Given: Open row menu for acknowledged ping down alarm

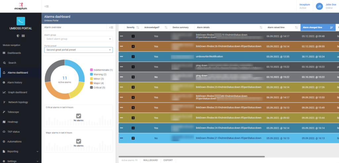Looking at the screenshot, I should [121, 67].
